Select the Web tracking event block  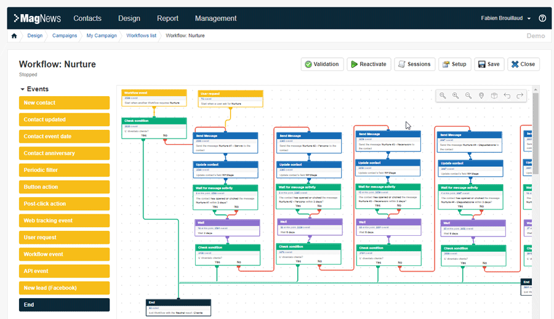tap(64, 220)
